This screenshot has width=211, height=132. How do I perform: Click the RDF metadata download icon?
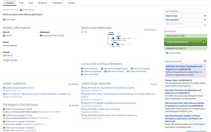[4, 60]
